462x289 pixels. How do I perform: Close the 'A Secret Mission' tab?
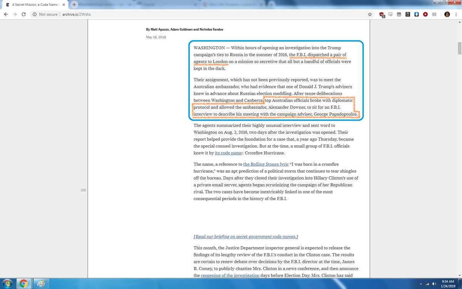tap(64, 5)
